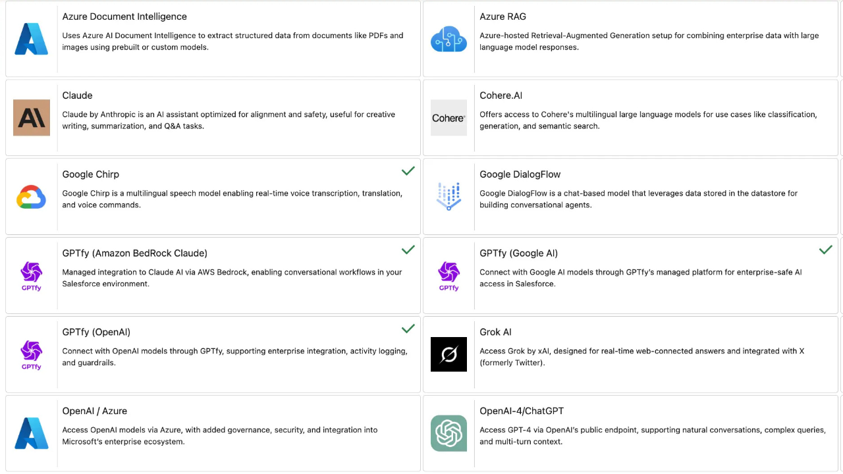Click the OpenAI / Azure description text

pyautogui.click(x=220, y=436)
